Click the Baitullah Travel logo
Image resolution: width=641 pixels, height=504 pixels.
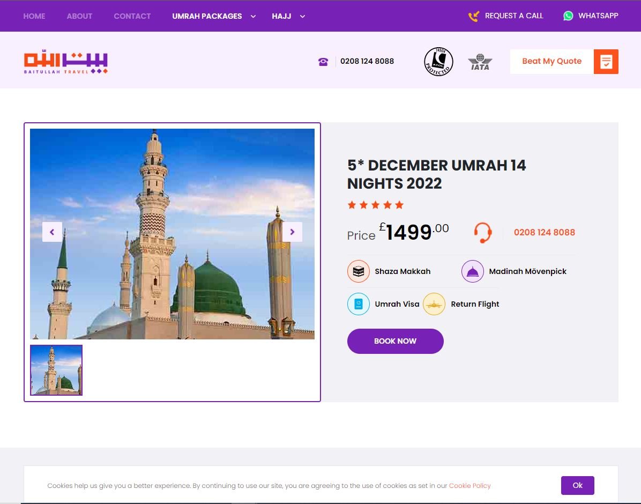coord(66,62)
